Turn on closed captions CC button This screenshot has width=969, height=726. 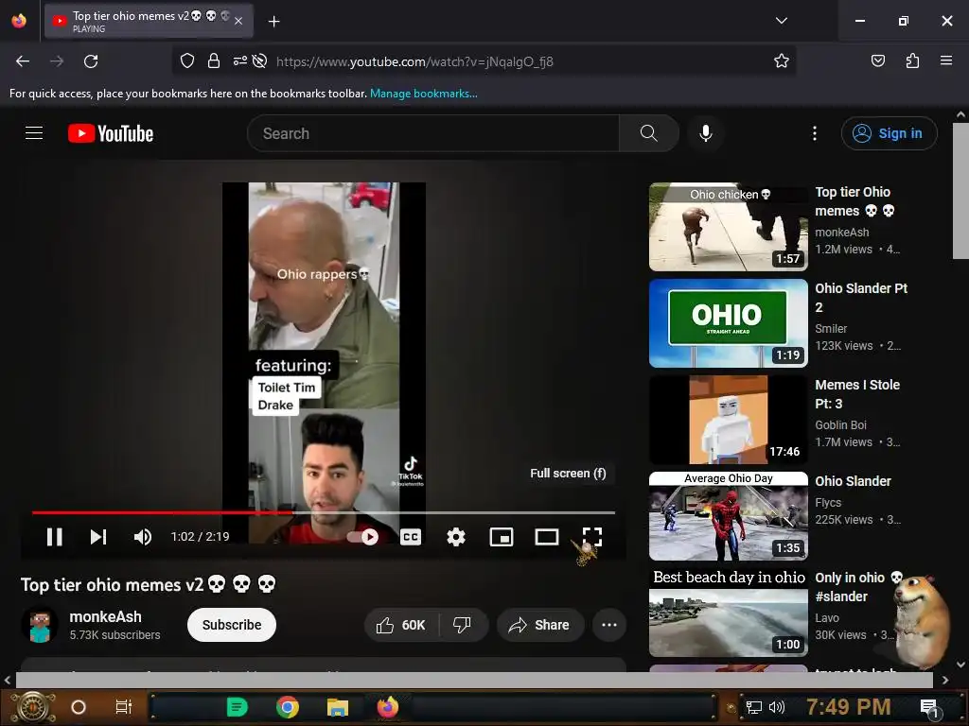click(x=411, y=537)
